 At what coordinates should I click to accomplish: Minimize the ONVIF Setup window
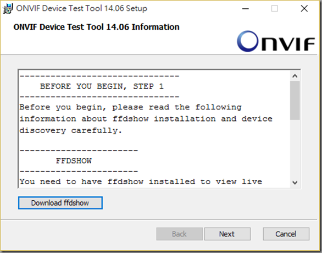[x=246, y=9]
